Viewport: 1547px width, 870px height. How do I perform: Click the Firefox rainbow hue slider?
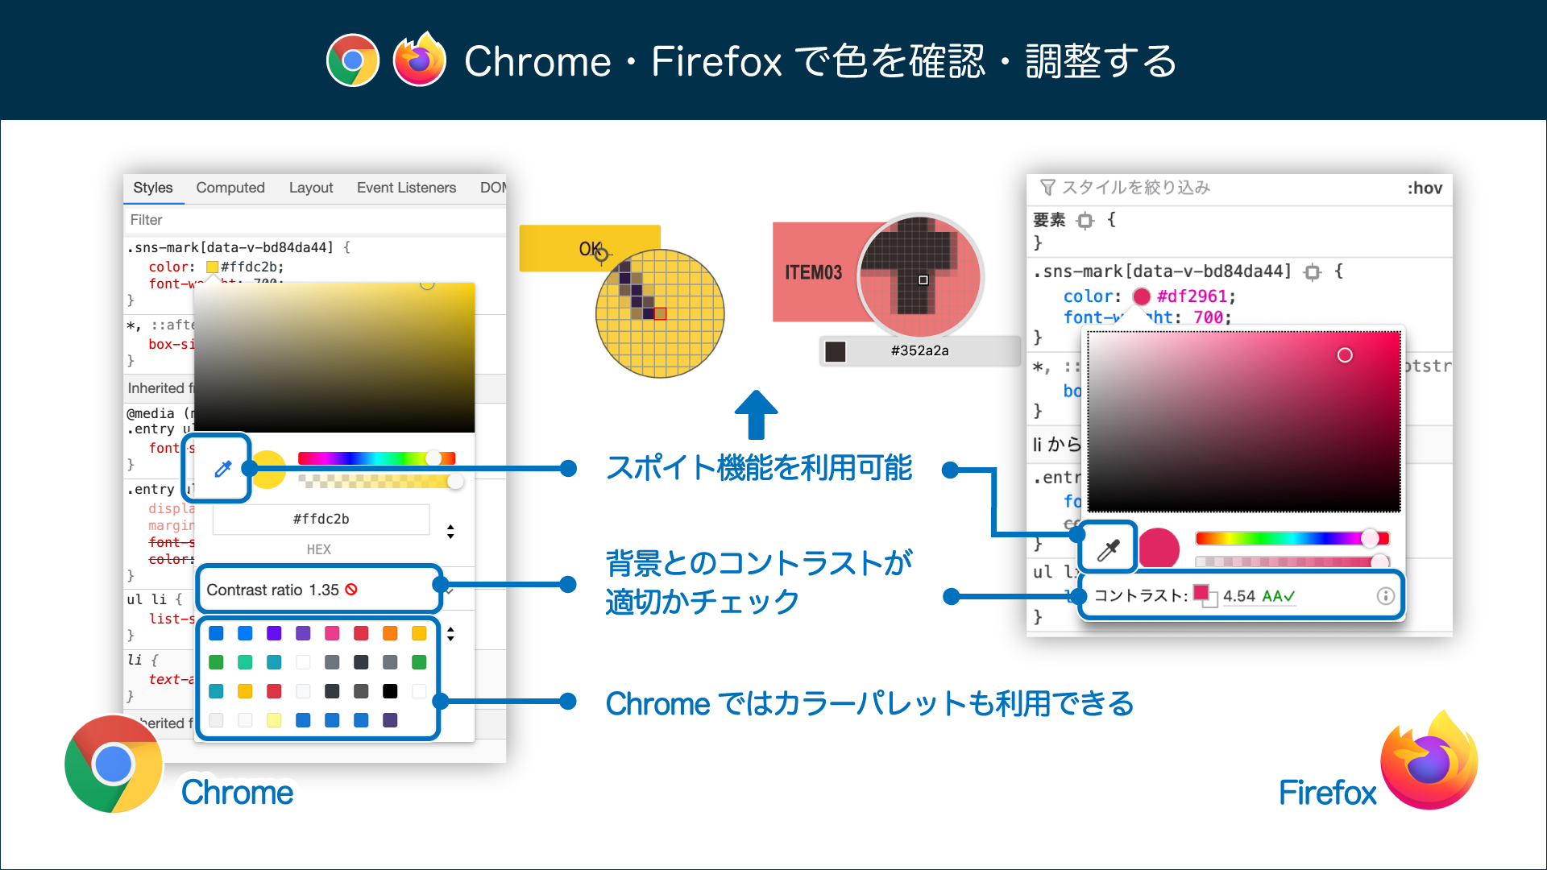click(x=1292, y=538)
